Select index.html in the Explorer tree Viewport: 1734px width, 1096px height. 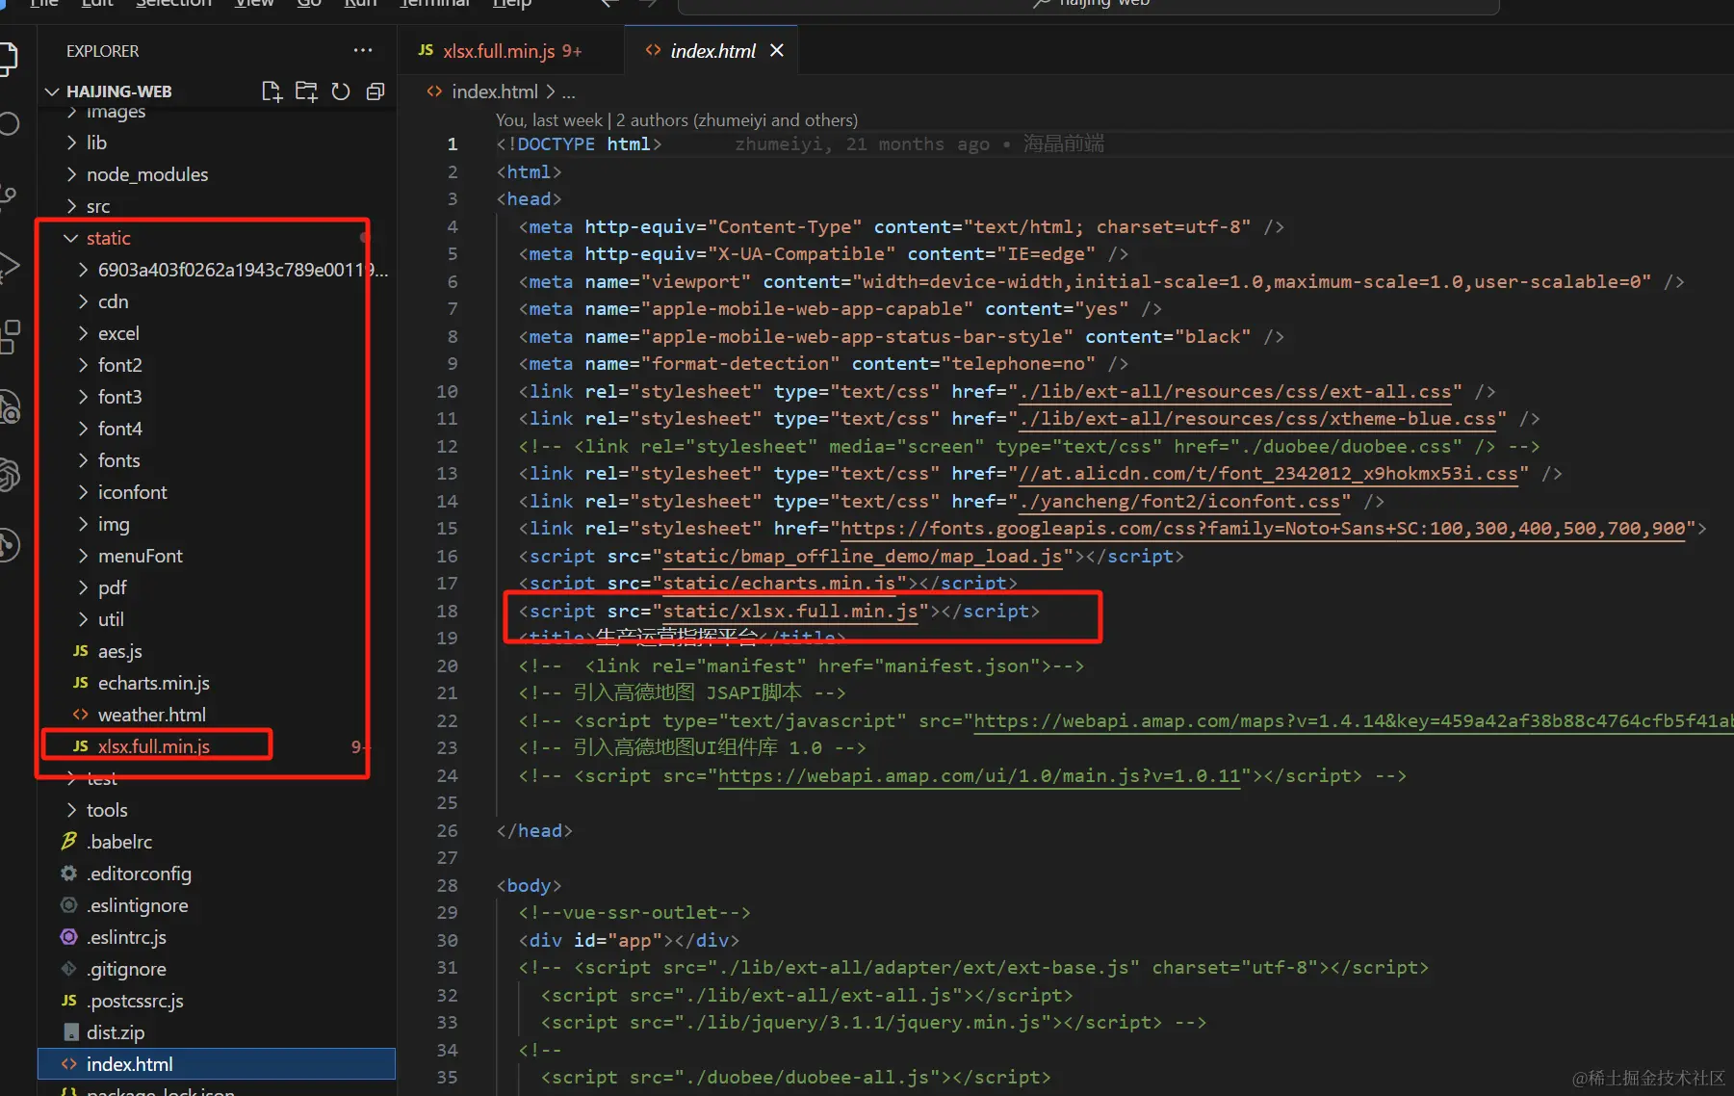coord(217,1064)
